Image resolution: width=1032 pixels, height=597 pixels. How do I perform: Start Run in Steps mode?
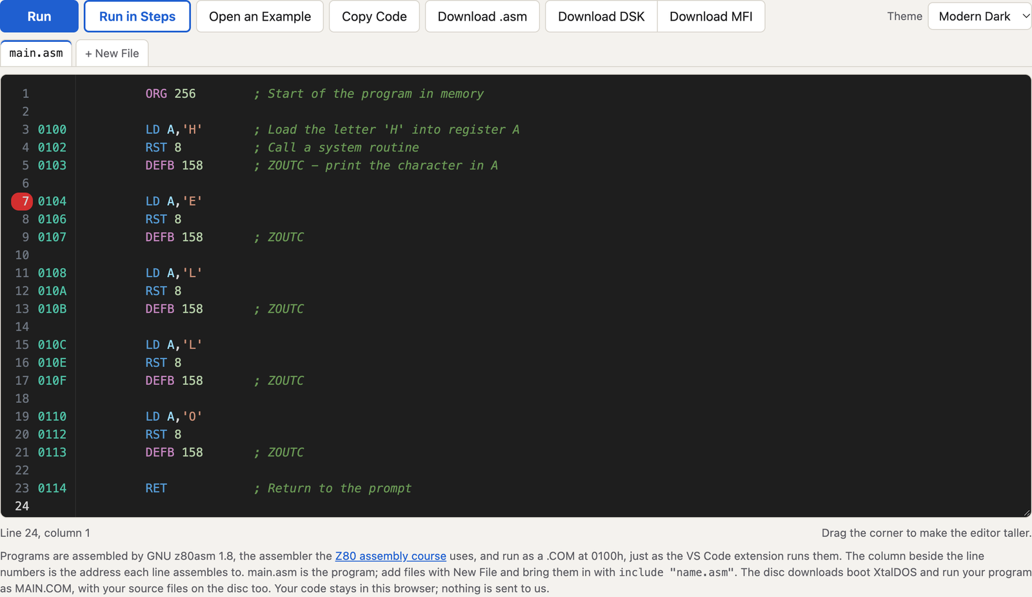click(137, 16)
